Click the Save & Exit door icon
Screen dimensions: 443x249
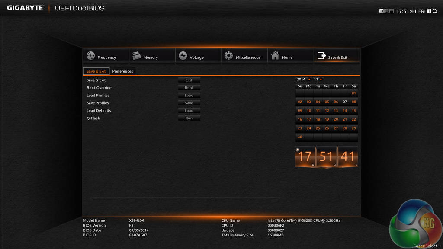[x=321, y=56]
